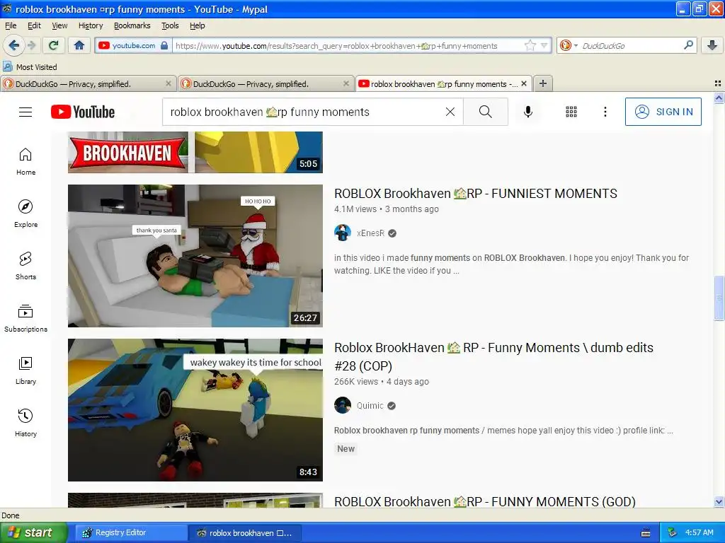The width and height of the screenshot is (725, 543).
Task: Click the system tray clock 4:57 AM
Action: pos(699,532)
